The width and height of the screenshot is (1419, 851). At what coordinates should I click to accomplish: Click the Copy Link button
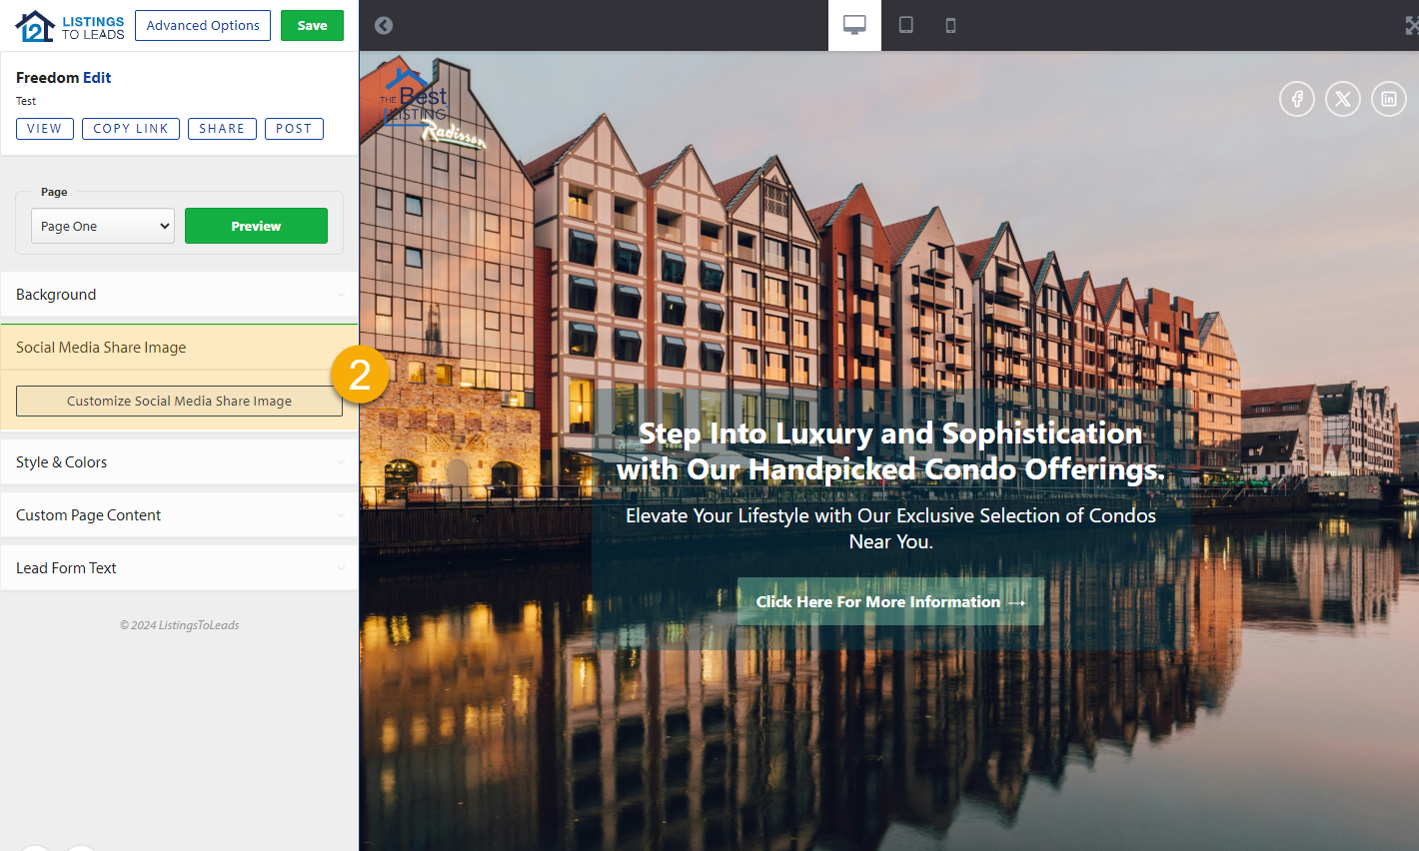131,129
